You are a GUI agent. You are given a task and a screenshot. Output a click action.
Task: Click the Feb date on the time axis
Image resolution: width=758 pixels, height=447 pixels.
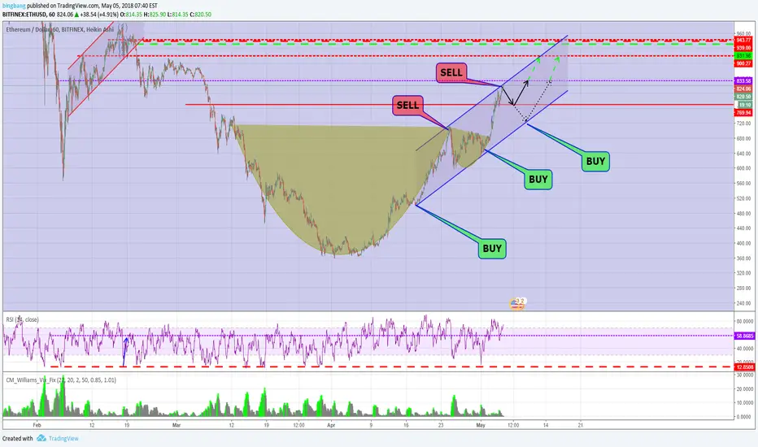pos(37,425)
